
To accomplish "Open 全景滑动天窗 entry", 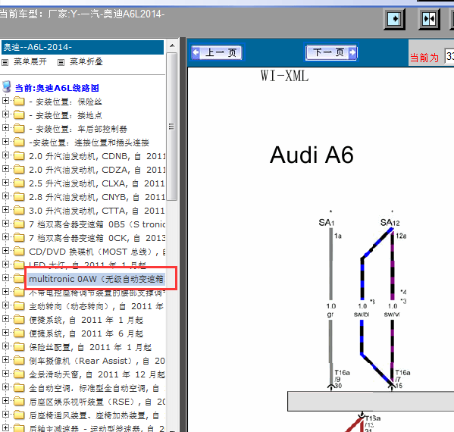I will [97, 374].
